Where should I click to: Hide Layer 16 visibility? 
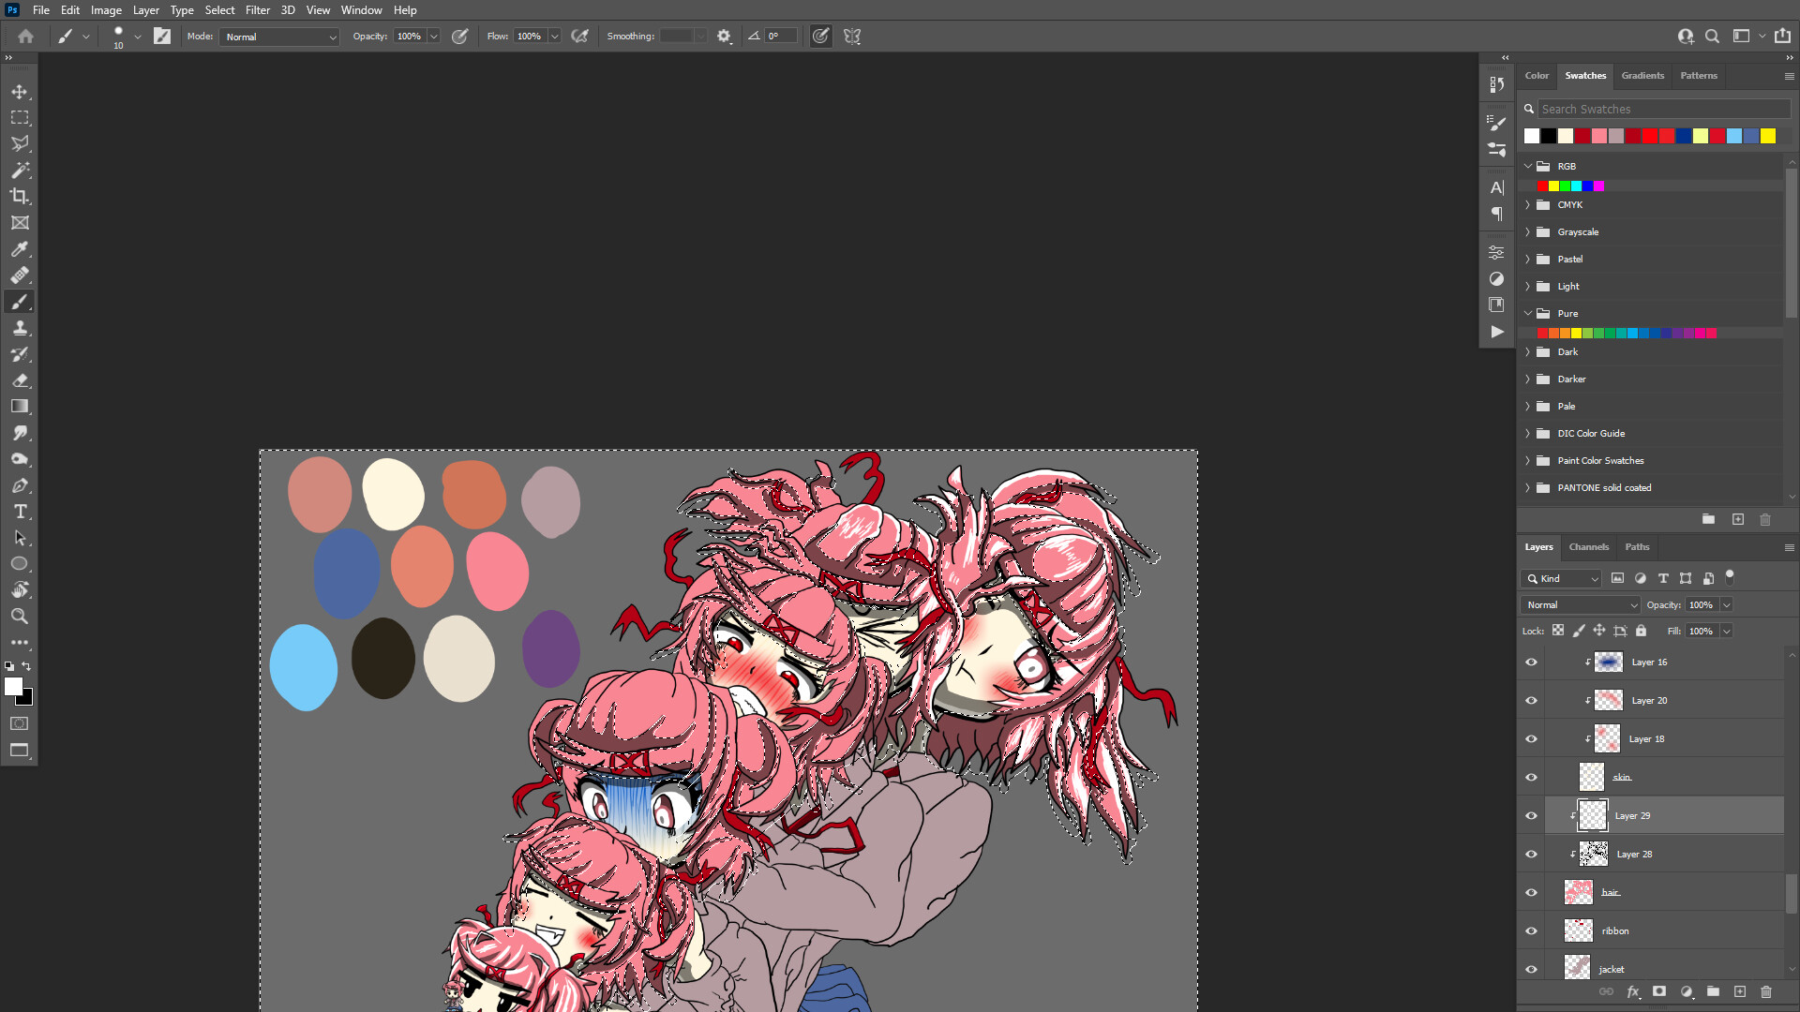click(1531, 662)
